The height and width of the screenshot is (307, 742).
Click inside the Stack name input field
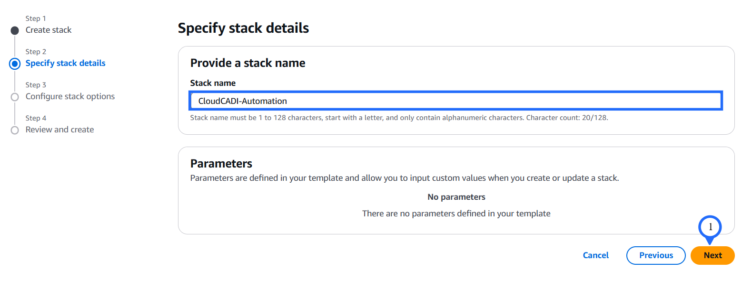pyautogui.click(x=456, y=101)
